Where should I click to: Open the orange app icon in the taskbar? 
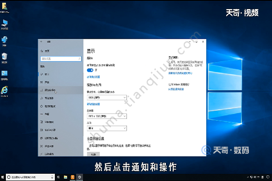tap(73, 177)
